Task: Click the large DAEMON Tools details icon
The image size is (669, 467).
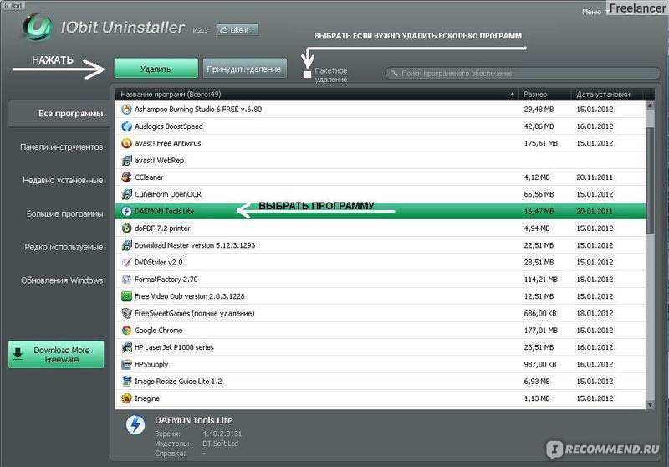Action: pos(135,425)
